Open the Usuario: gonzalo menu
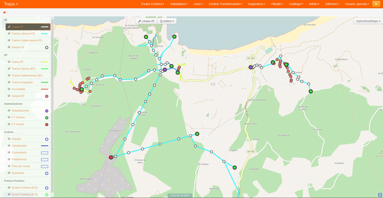Image resolution: width=383 pixels, height=198 pixels. click(357, 4)
